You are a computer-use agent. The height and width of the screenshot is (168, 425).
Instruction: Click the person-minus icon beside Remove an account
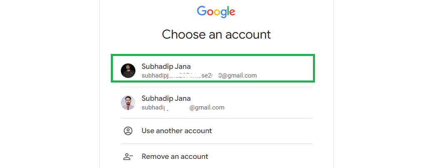[128, 156]
